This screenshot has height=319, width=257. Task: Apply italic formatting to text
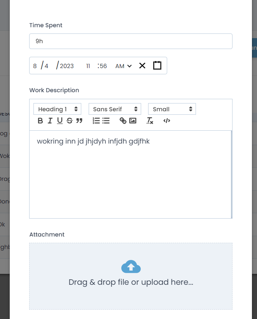(50, 121)
